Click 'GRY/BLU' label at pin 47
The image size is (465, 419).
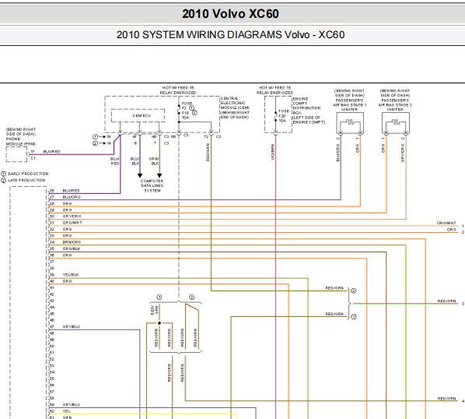[x=72, y=326]
